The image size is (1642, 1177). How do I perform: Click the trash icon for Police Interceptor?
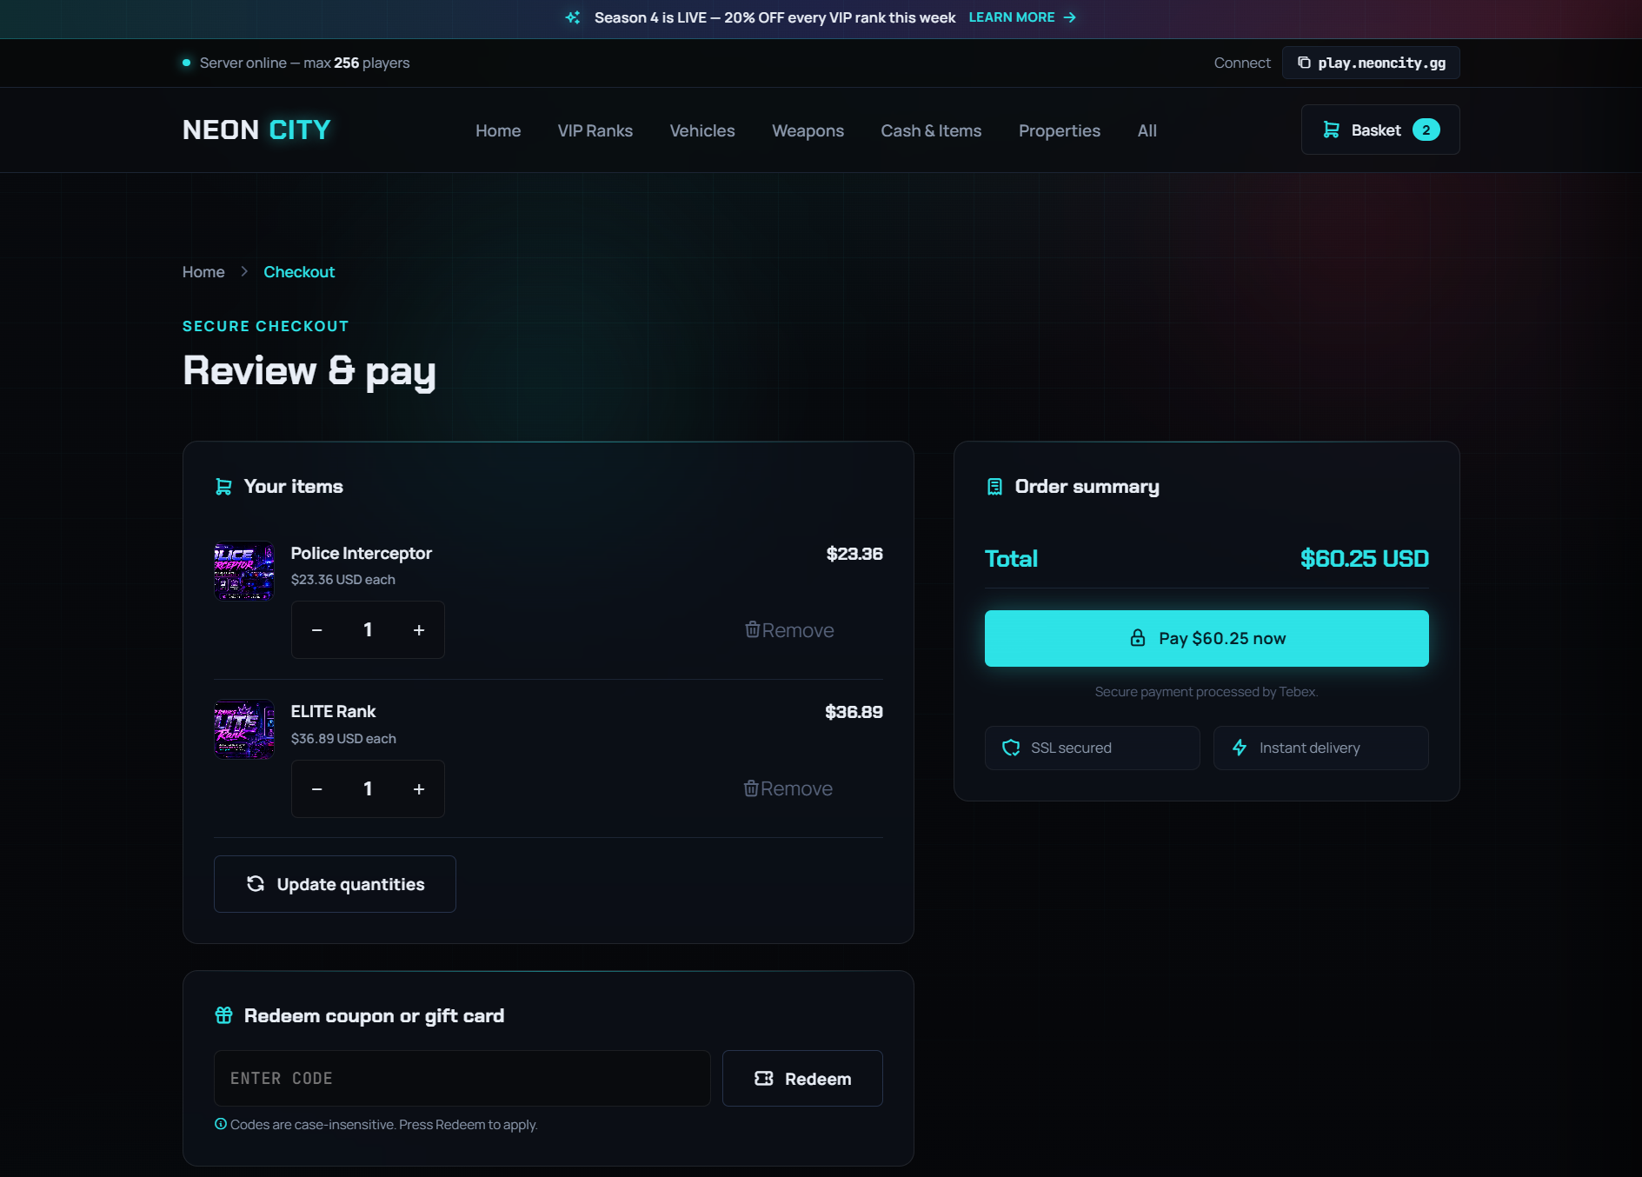pos(753,629)
